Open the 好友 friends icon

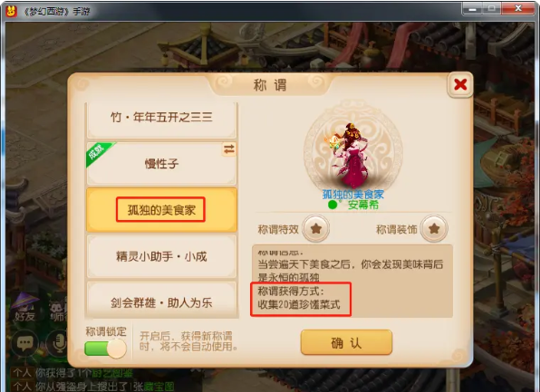[x=24, y=307]
